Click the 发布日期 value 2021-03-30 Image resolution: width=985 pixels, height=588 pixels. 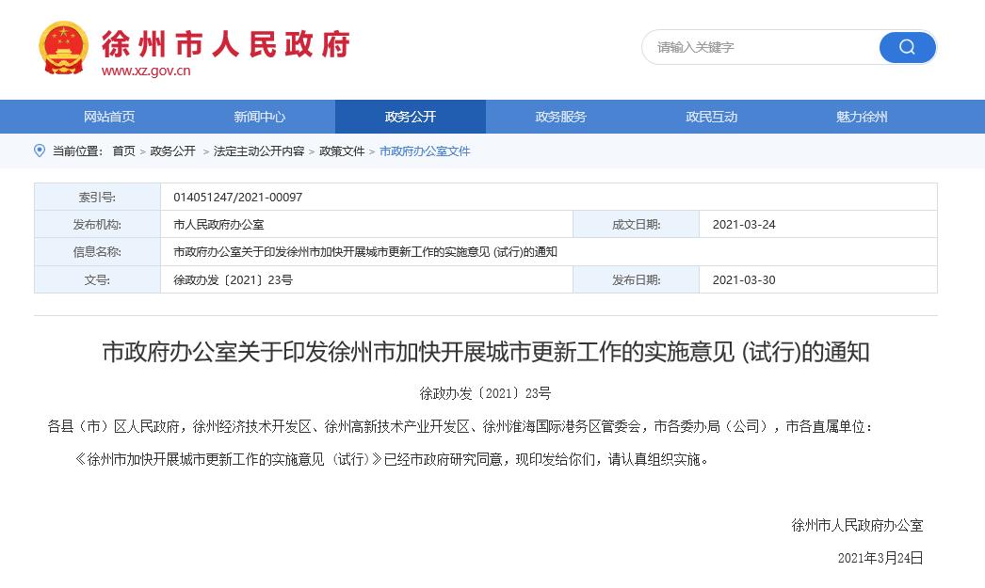pos(744,279)
